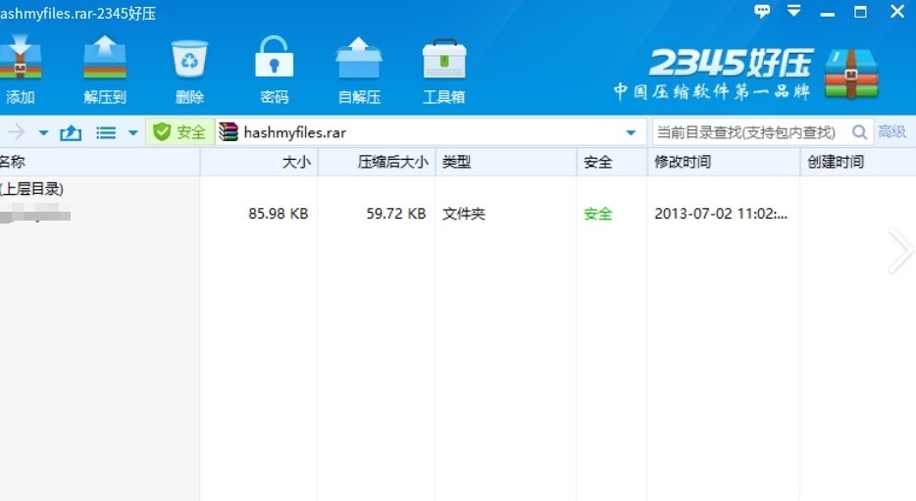The width and height of the screenshot is (916, 501).
Task: Sort by the 大小 (Size) column header
Action: click(296, 163)
